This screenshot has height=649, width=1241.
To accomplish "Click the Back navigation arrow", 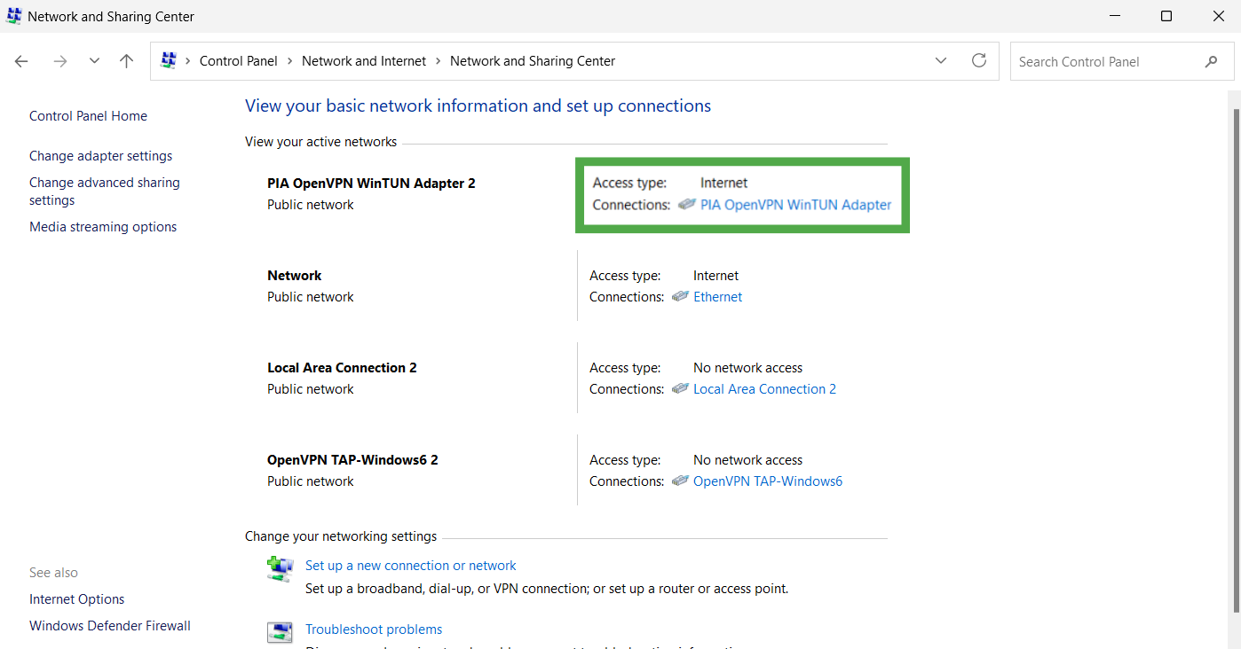I will 21,61.
